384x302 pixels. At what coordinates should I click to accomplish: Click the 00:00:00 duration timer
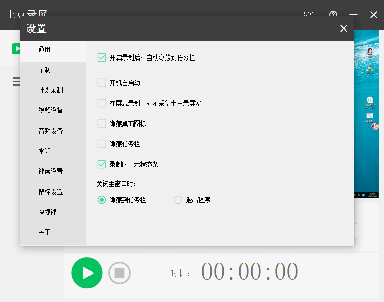[x=250, y=271]
